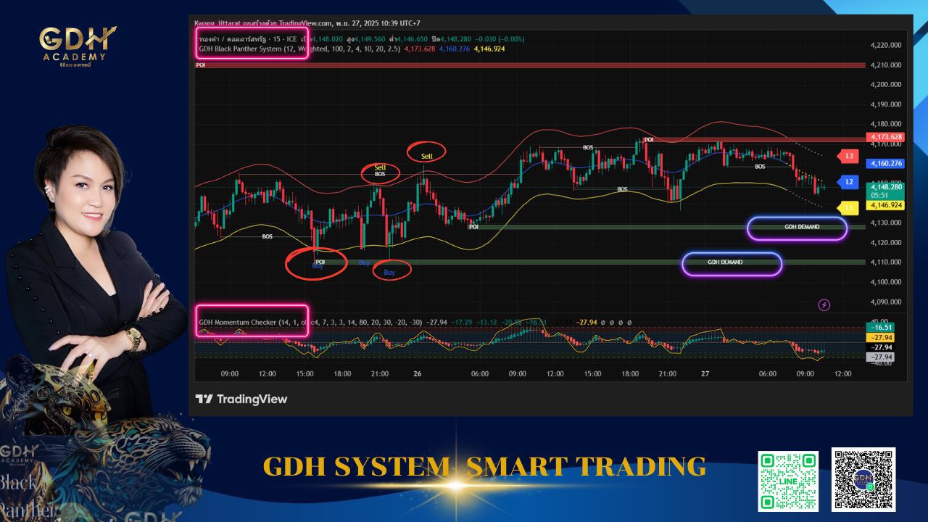Click the POI label on the 4,210 zone
The height and width of the screenshot is (522, 928).
[x=200, y=65]
